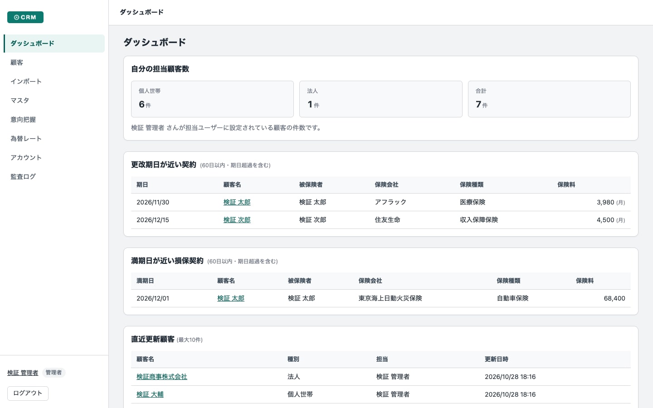
Task: Click the 直近更新顧客 section heading
Action: 153,339
